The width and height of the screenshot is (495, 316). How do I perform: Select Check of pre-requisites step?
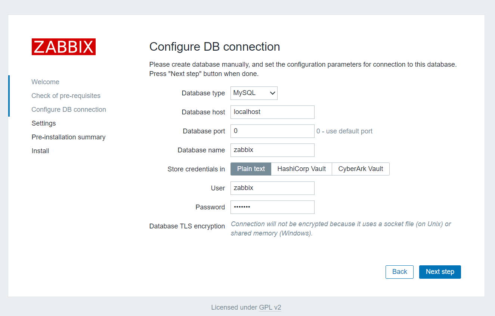pyautogui.click(x=66, y=96)
